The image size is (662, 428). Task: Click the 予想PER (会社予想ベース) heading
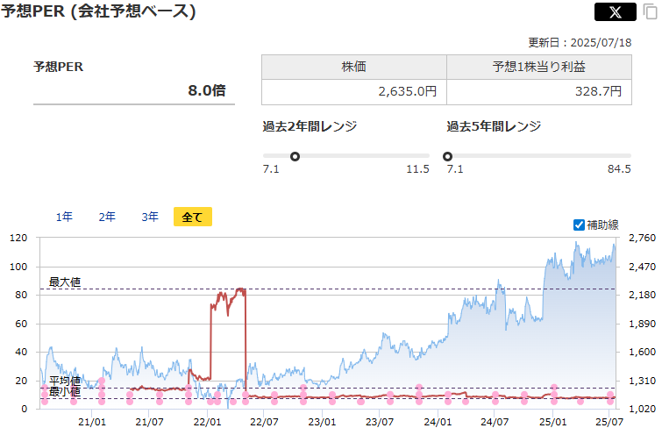[x=98, y=11]
